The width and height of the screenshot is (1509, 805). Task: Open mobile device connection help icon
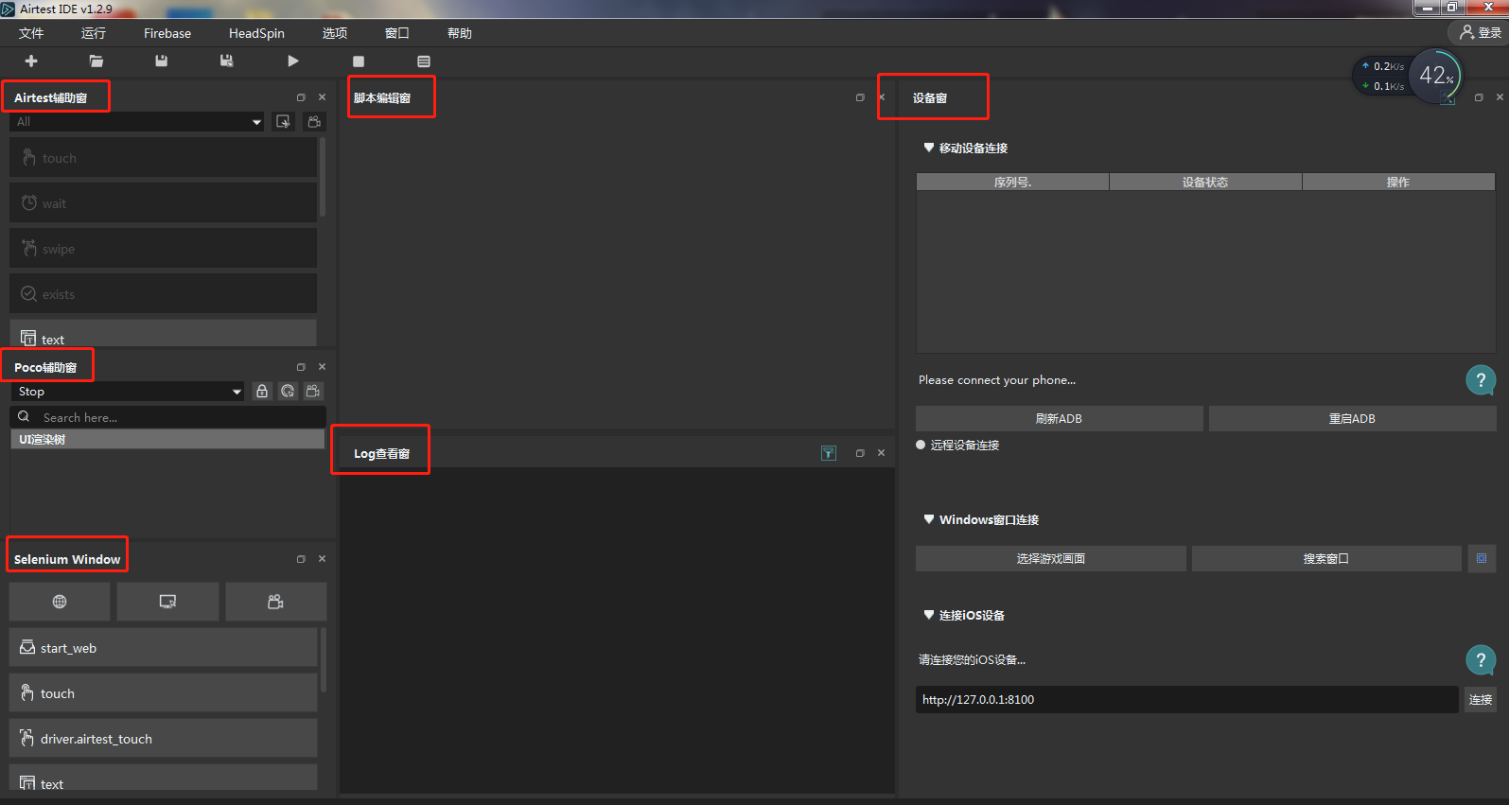pos(1481,380)
